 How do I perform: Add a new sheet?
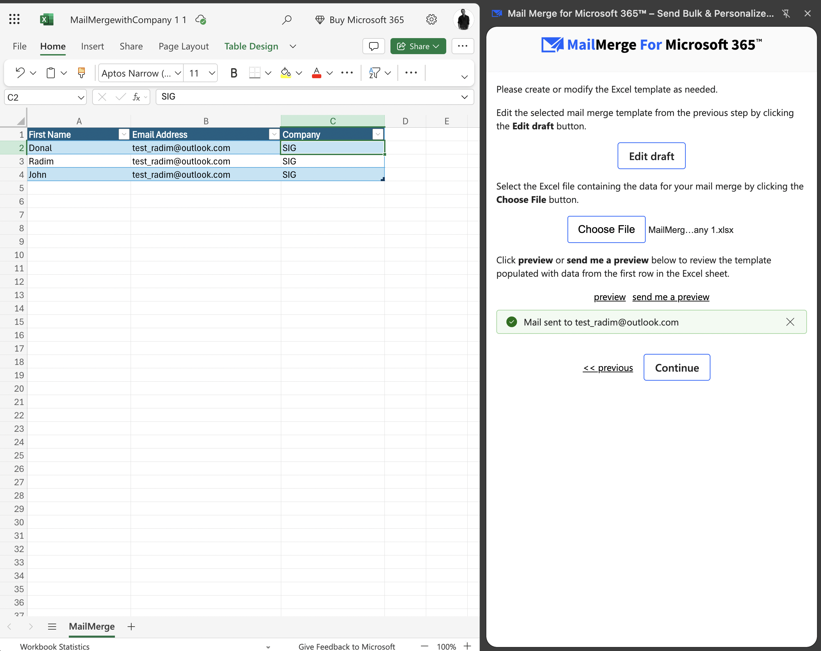coord(131,627)
